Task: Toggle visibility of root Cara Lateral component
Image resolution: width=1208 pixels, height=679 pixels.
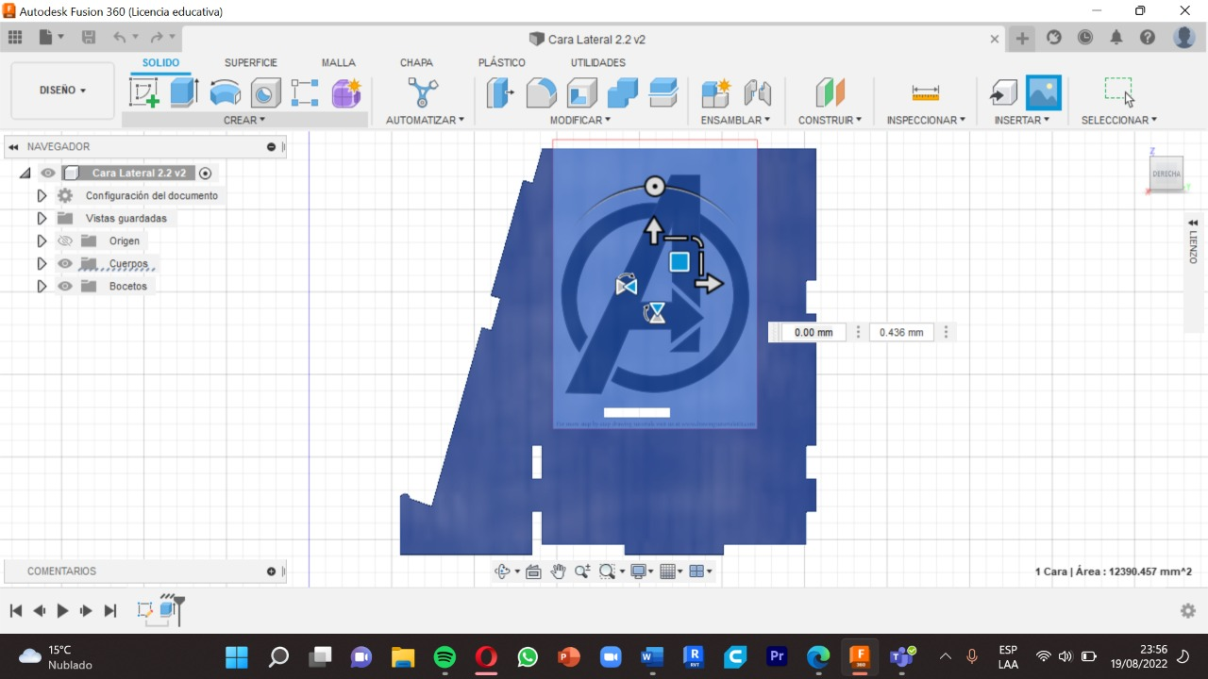Action: tap(48, 173)
